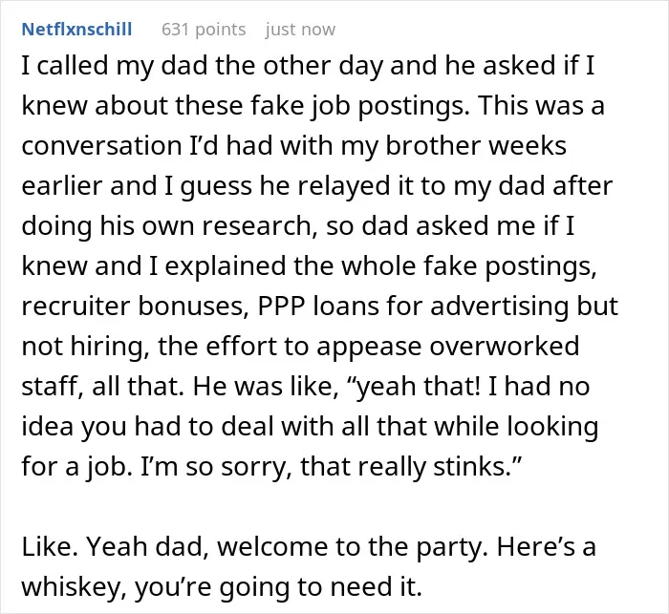
Task: Open the Netflxnschill user profile link
Action: [x=76, y=30]
